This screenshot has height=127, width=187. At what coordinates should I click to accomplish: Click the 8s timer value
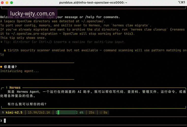(105, 113)
